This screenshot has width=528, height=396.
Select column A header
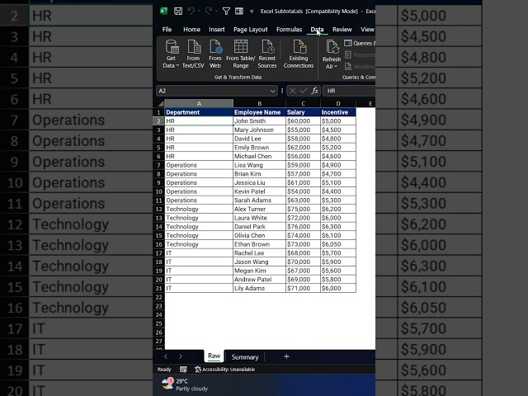coord(199,103)
